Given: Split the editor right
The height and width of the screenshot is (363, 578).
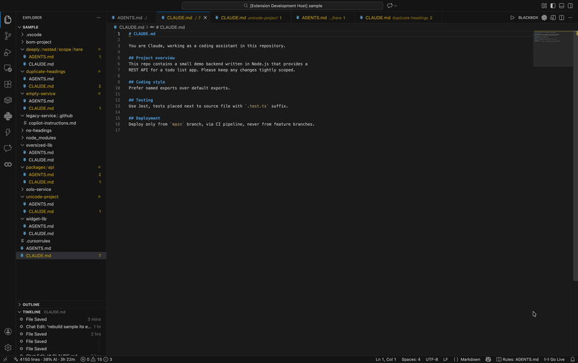Looking at the screenshot, I should coord(561,17).
